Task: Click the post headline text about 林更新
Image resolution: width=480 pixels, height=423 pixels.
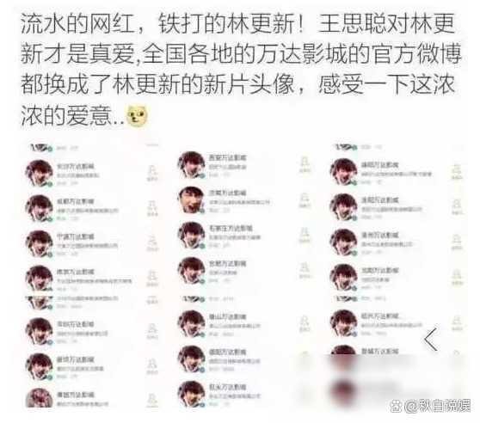Action: [240, 70]
